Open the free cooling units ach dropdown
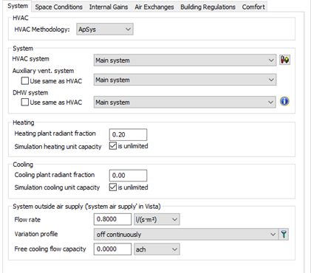This screenshot has height=273, width=311. 157,249
